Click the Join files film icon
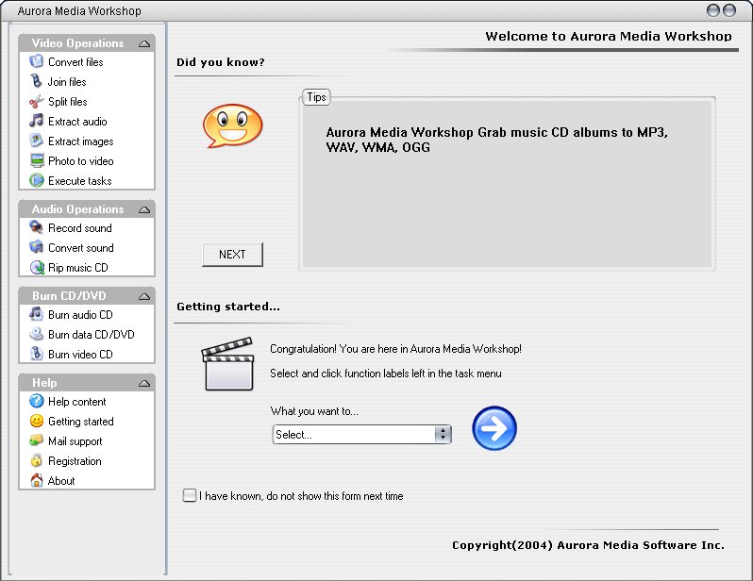 coord(36,81)
